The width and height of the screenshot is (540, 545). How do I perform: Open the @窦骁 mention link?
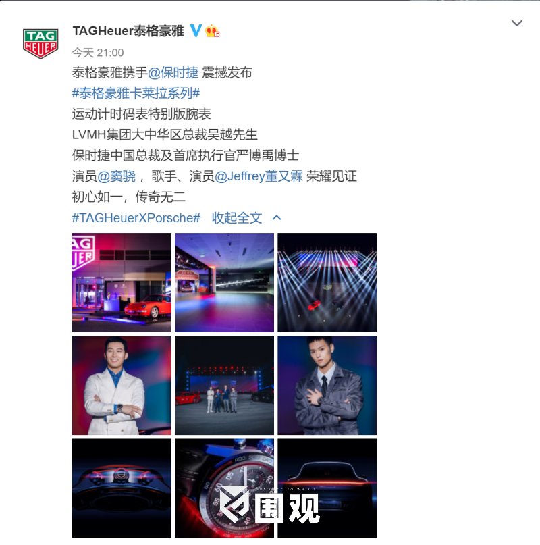coord(116,176)
